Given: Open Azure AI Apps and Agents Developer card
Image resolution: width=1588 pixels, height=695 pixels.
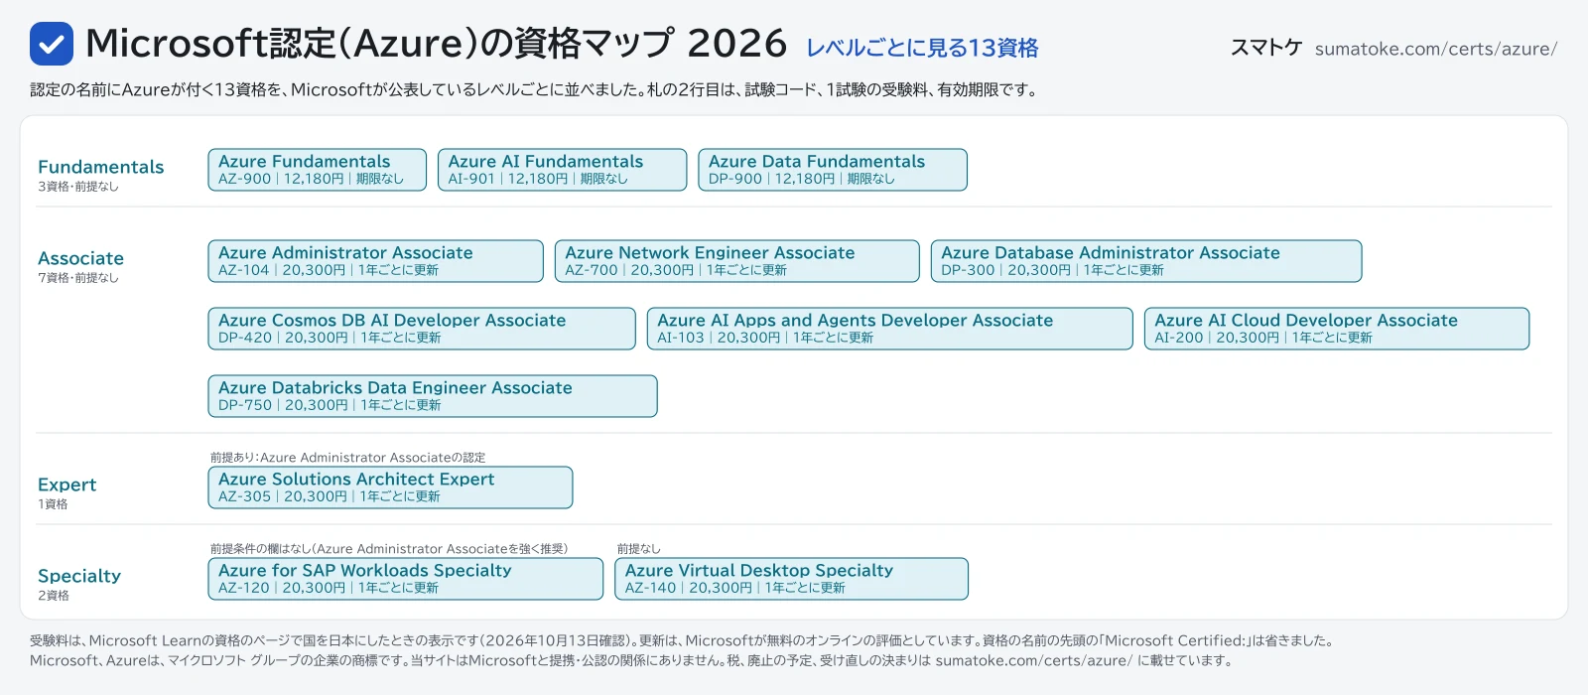Looking at the screenshot, I should tap(890, 329).
